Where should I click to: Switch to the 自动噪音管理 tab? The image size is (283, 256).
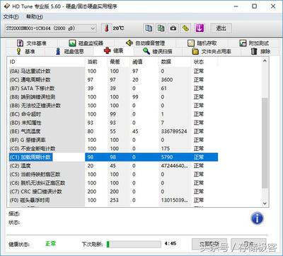(x=146, y=43)
